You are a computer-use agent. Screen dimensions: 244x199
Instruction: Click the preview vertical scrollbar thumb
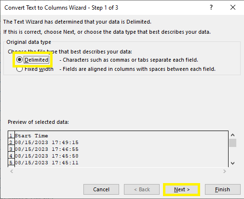pyautogui.click(x=232, y=143)
